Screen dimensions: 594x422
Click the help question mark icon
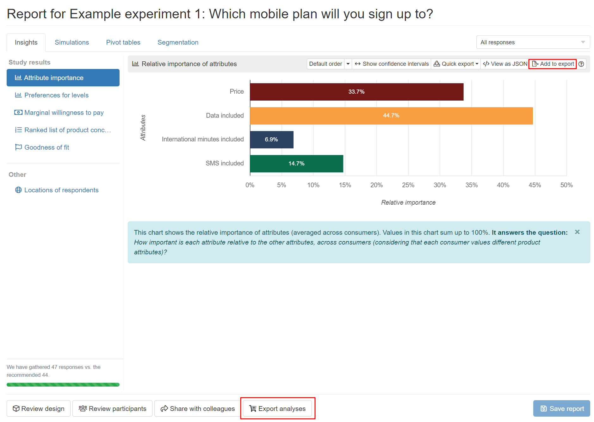[582, 64]
